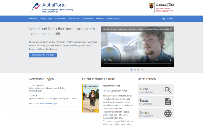The width and height of the screenshot is (203, 126).
Task: Select the fourth carousel dot
Action: [142, 70]
